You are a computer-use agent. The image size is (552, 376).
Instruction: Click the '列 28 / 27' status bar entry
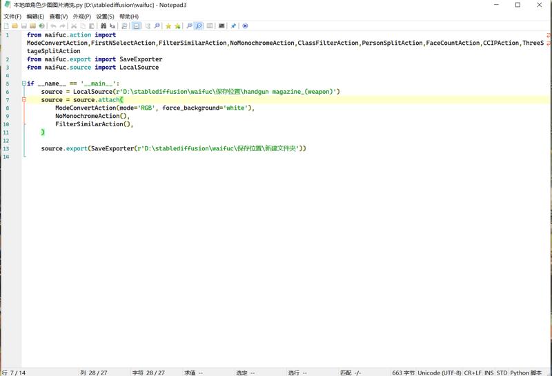click(x=94, y=373)
